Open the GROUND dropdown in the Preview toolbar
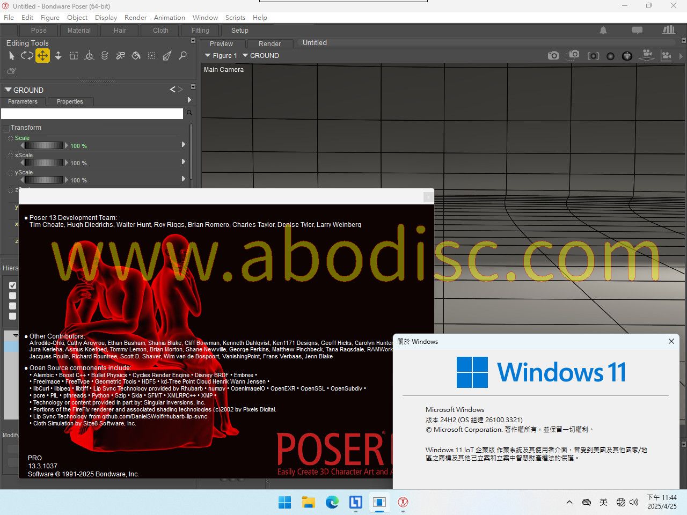Image resolution: width=687 pixels, height=515 pixels. coord(260,56)
